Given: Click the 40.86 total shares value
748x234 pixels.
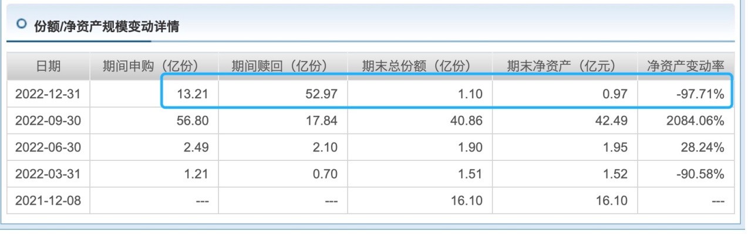Looking at the screenshot, I should click(469, 121).
